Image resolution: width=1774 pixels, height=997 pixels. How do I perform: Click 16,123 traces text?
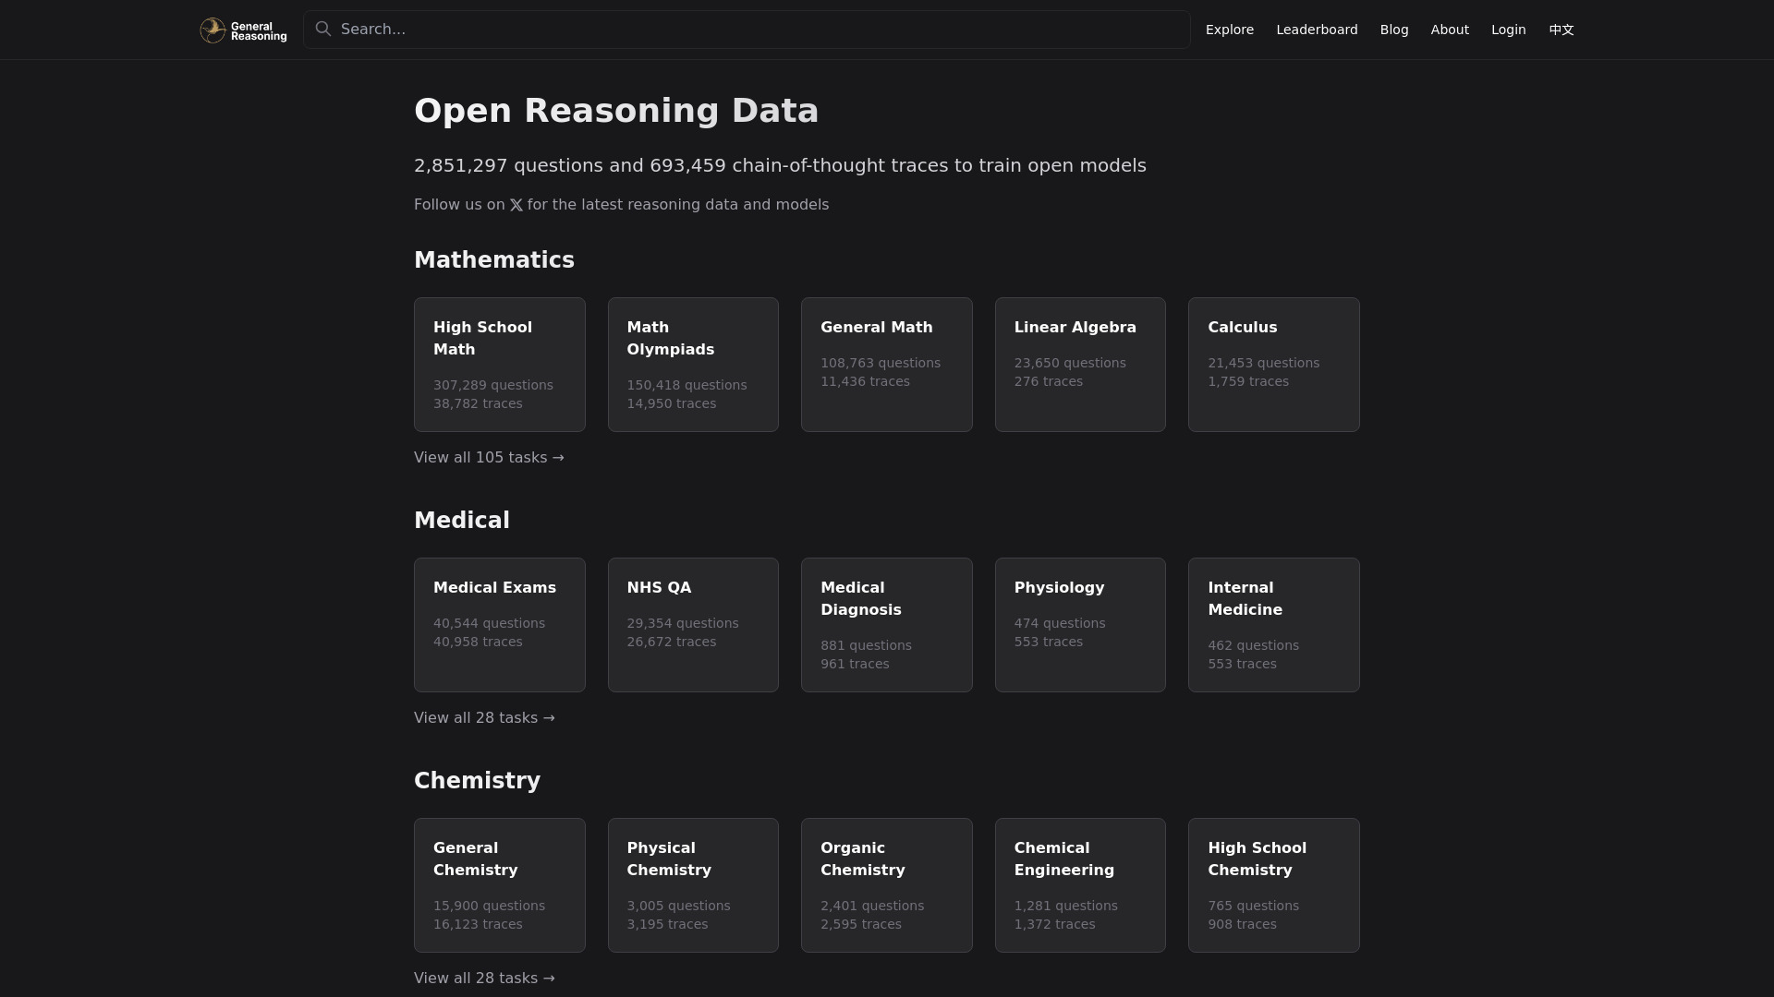(478, 924)
